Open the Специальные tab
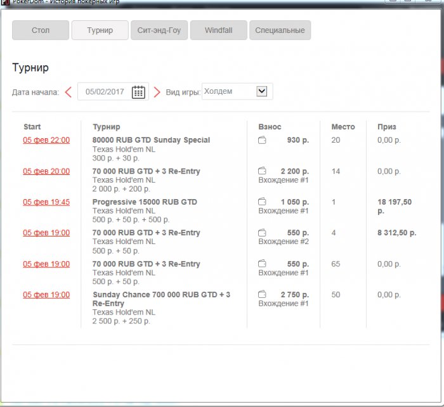This screenshot has width=444, height=407. tap(280, 30)
